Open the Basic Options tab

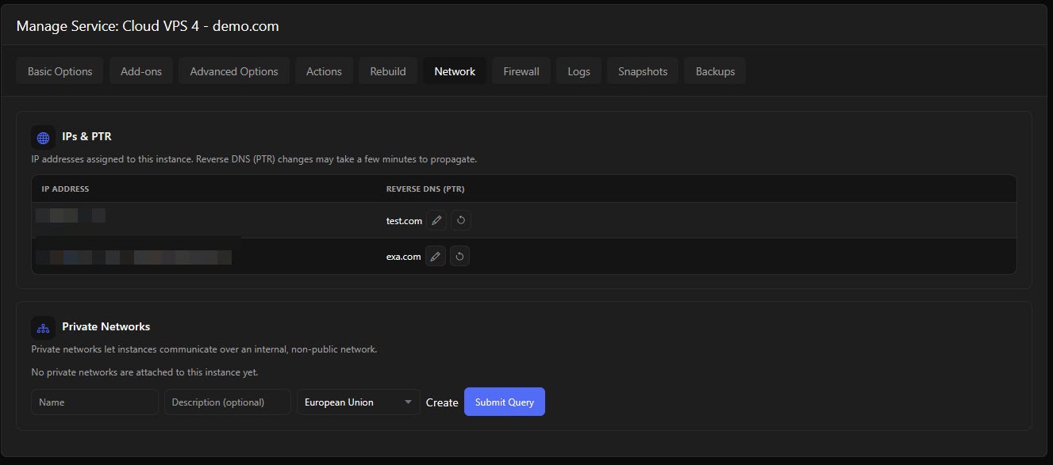tap(60, 71)
